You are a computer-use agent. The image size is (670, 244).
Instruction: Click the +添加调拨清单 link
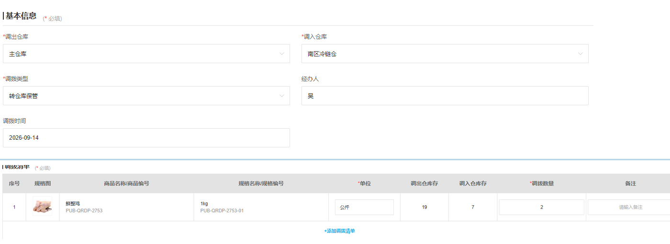pos(339,231)
